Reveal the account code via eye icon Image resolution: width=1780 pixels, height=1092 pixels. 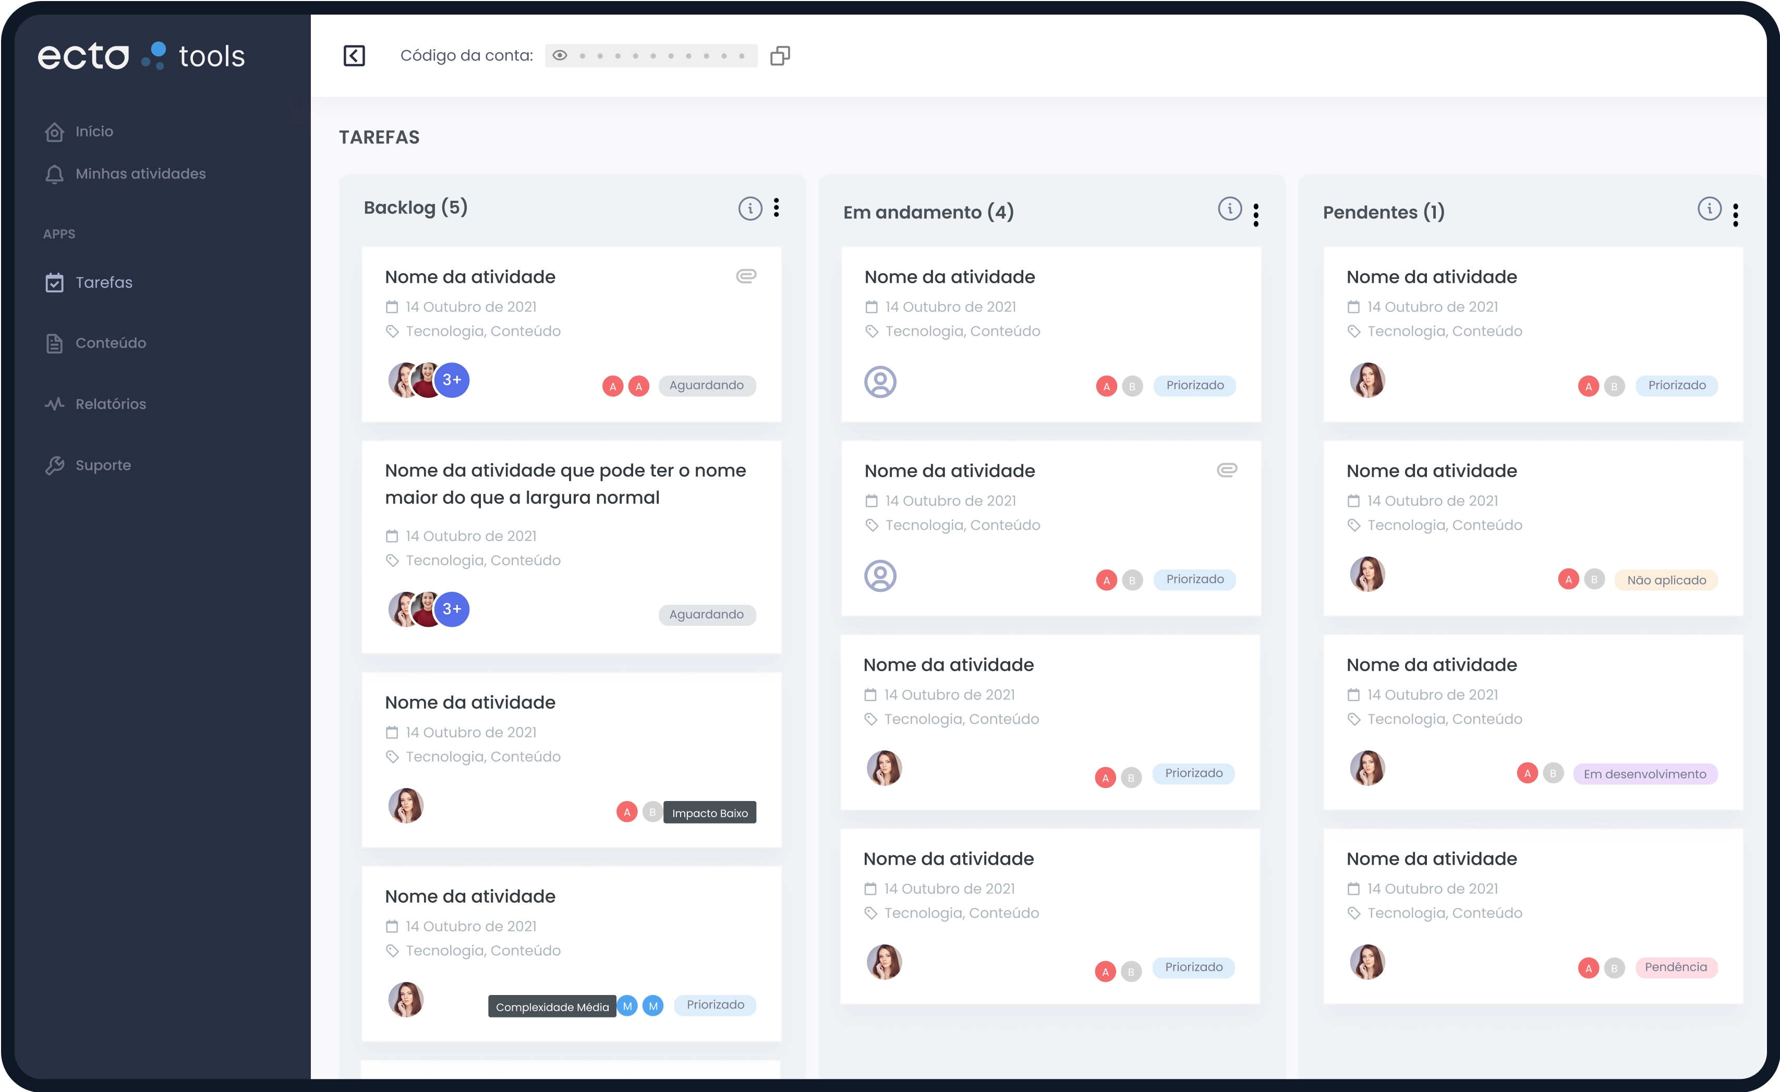pyautogui.click(x=560, y=56)
